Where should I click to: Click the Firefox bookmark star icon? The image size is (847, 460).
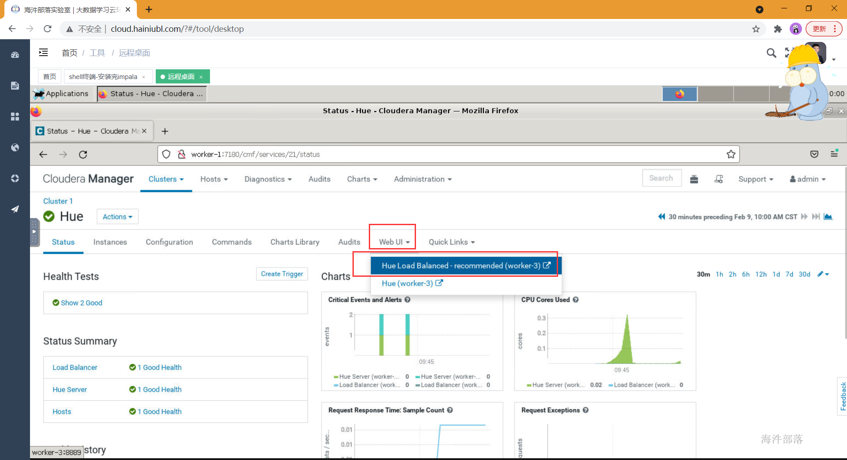pos(731,154)
